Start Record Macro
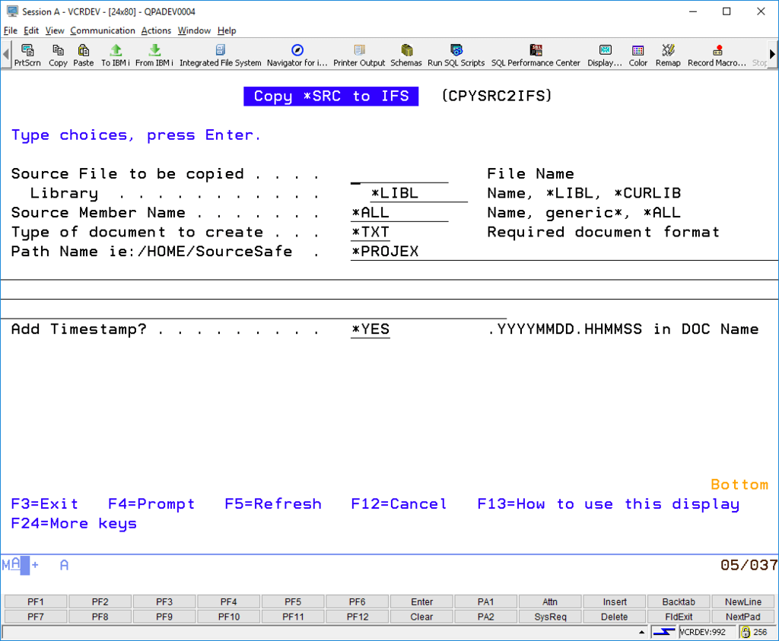The height and width of the screenshot is (641, 779). coord(717,55)
